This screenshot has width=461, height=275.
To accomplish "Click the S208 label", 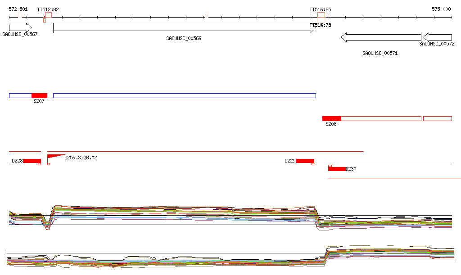I will click(331, 124).
